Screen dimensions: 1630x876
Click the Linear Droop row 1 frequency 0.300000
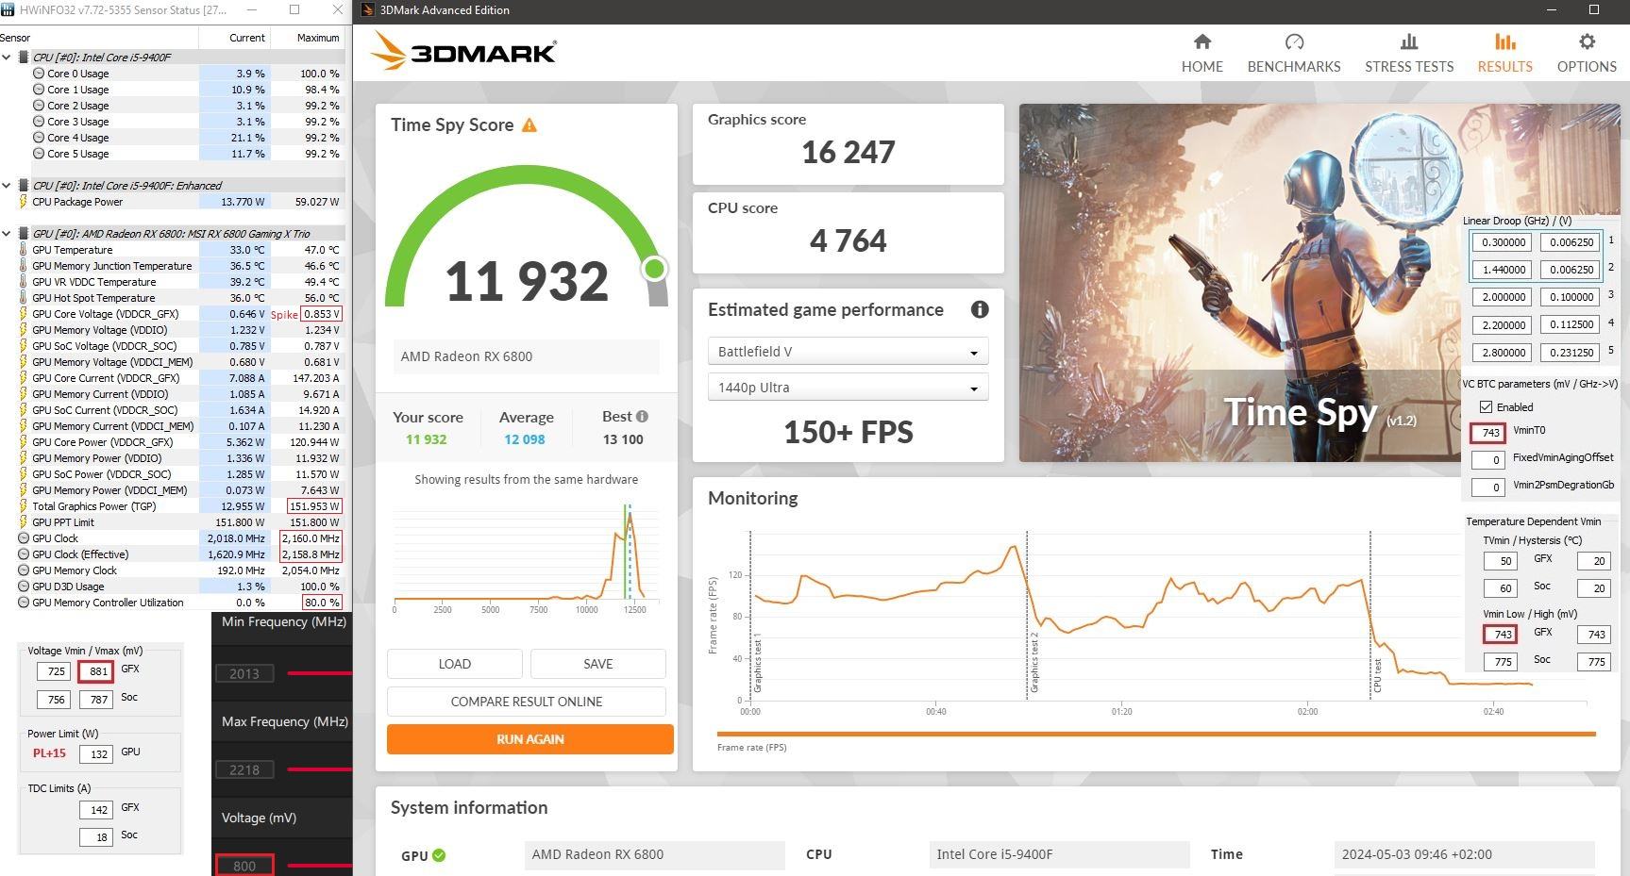pos(1504,242)
